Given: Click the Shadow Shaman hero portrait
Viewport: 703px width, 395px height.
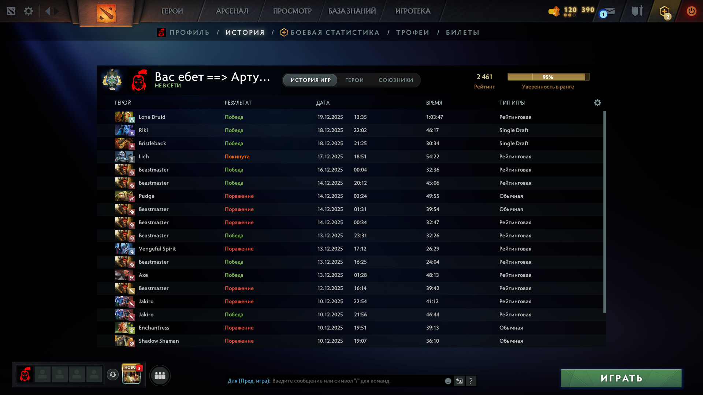Looking at the screenshot, I should coord(124,341).
